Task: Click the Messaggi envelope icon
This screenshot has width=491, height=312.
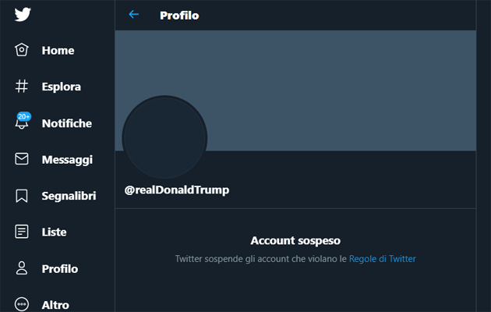Action: 22,159
